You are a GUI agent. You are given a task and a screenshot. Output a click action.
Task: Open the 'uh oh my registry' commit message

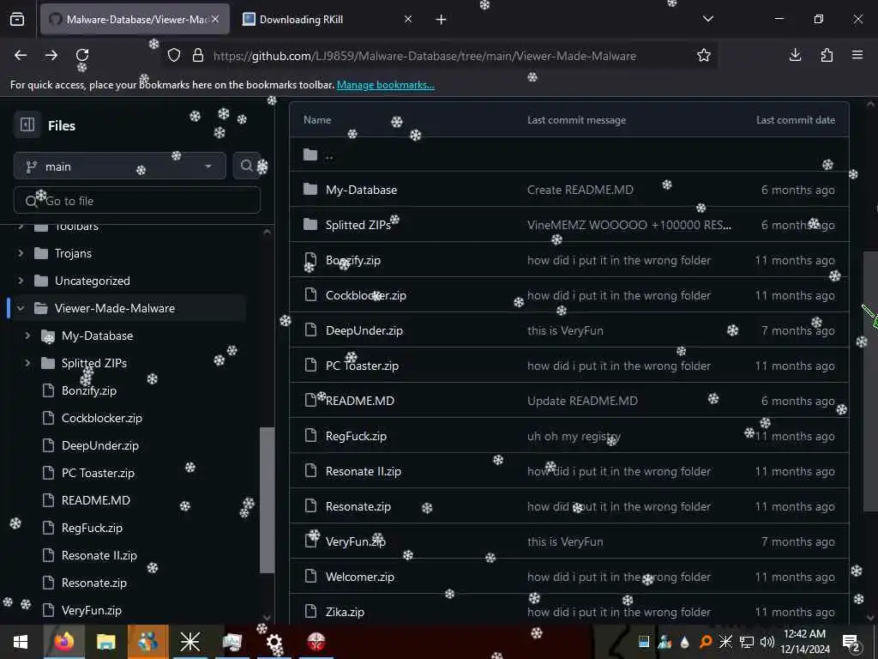point(574,437)
